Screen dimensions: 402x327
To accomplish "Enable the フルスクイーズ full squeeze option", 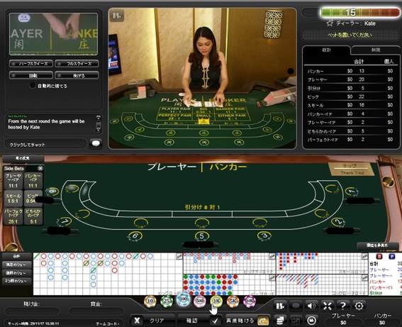I will [77, 63].
